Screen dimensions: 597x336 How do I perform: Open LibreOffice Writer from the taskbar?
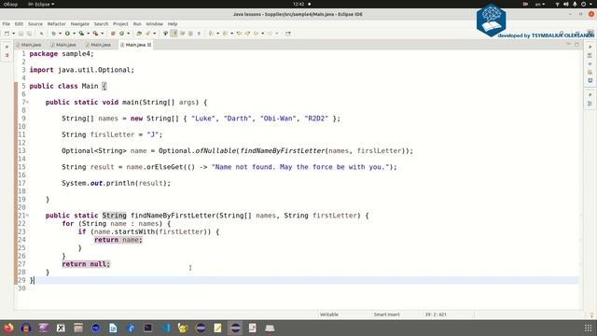[113, 328]
